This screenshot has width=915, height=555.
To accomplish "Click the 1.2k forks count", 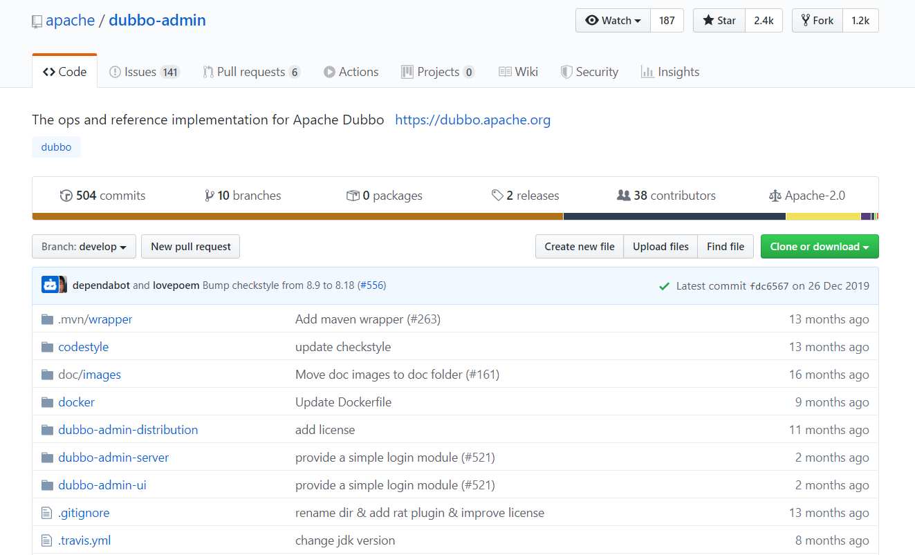I will pyautogui.click(x=860, y=21).
